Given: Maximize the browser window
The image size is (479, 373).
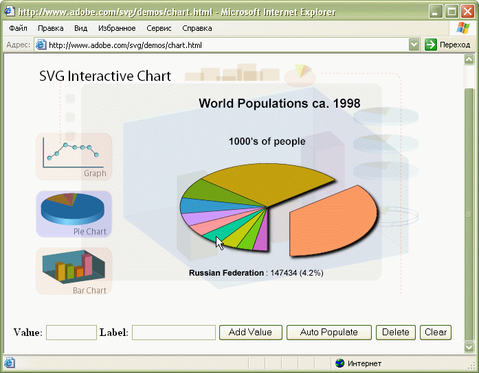Looking at the screenshot, I should 452,12.
